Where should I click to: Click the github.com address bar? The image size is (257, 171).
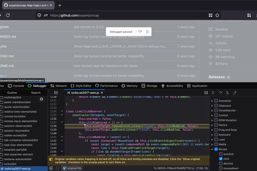pyautogui.click(x=128, y=15)
